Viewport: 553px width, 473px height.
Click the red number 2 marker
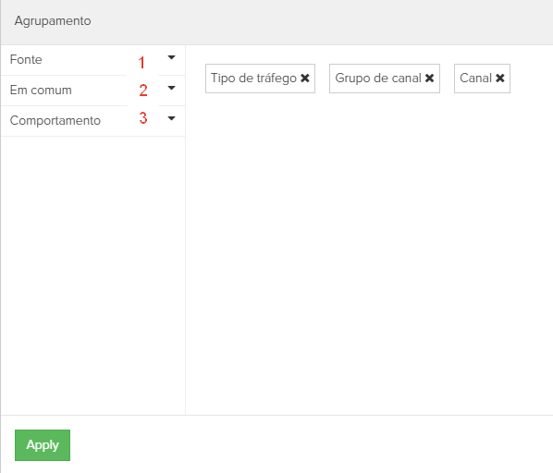142,91
